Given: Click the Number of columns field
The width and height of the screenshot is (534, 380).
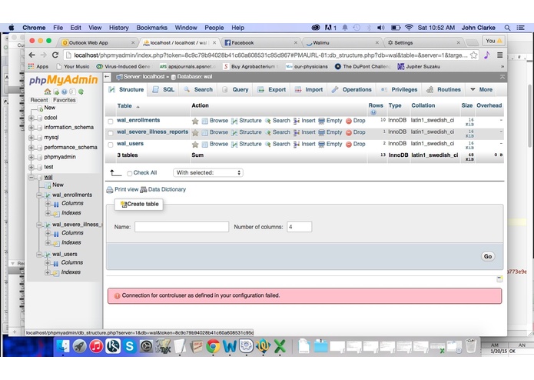Looking at the screenshot, I should [300, 227].
